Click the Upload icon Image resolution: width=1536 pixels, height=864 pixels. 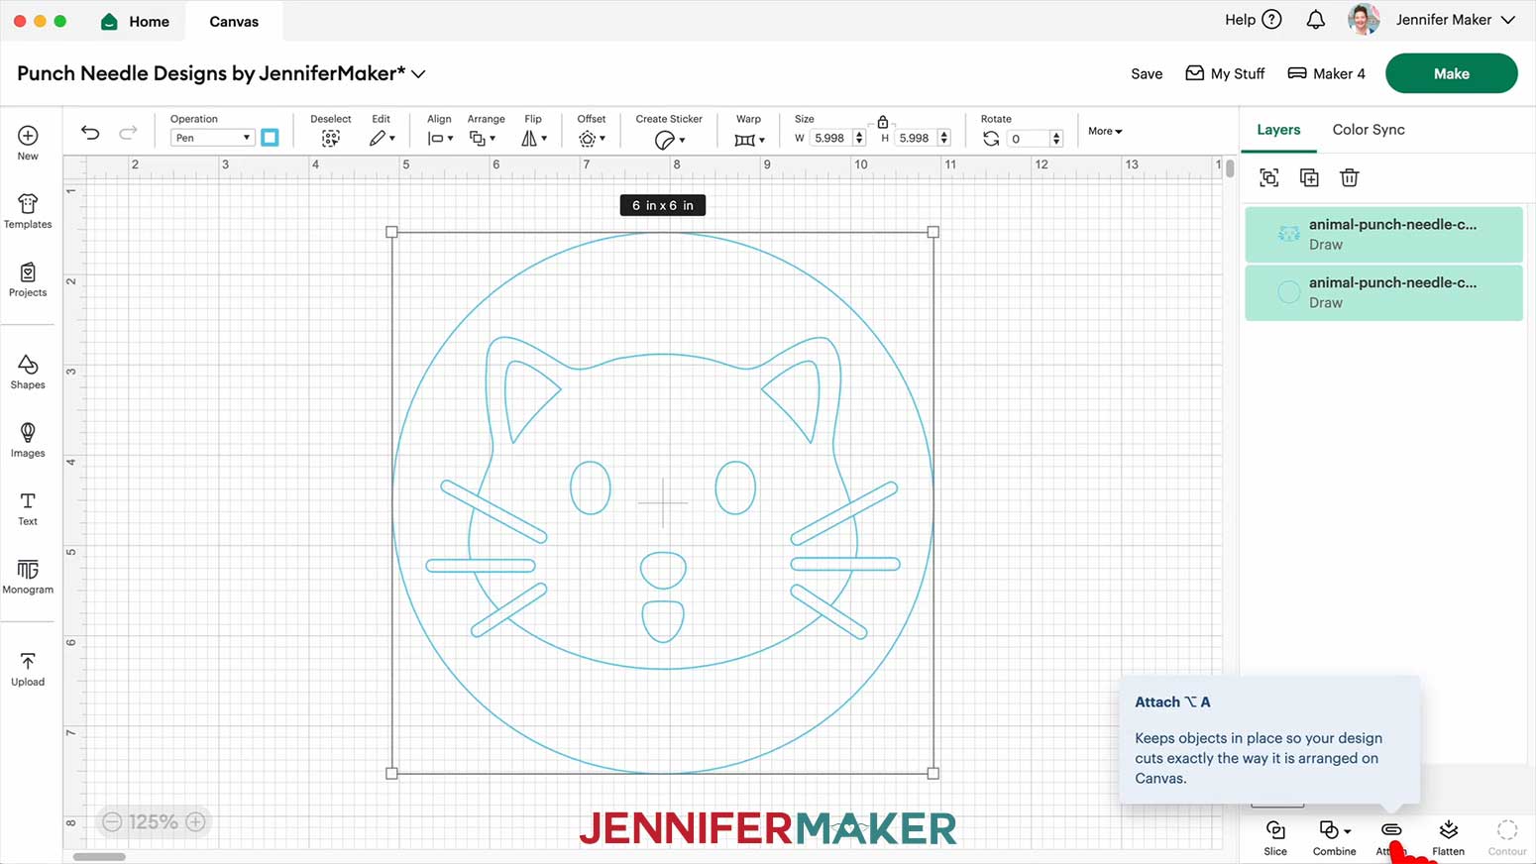click(28, 661)
